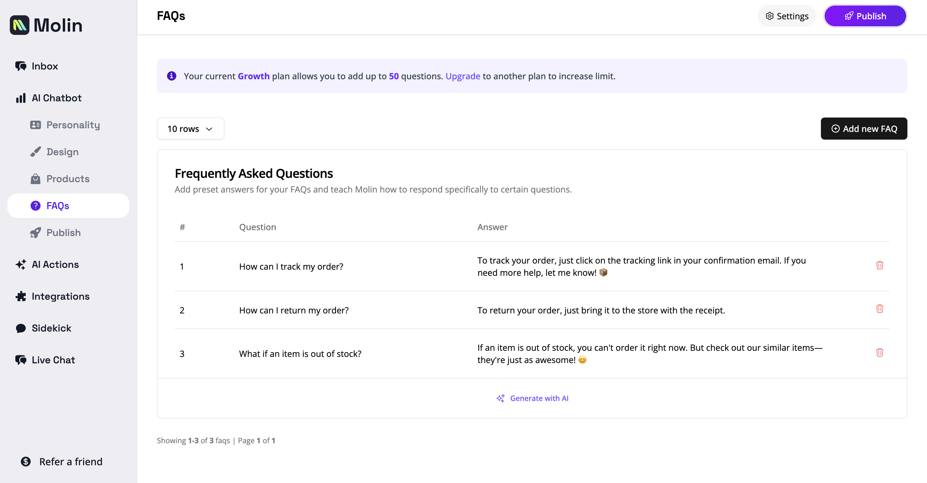Open the Upgrade link
The width and height of the screenshot is (927, 483).
coord(463,76)
